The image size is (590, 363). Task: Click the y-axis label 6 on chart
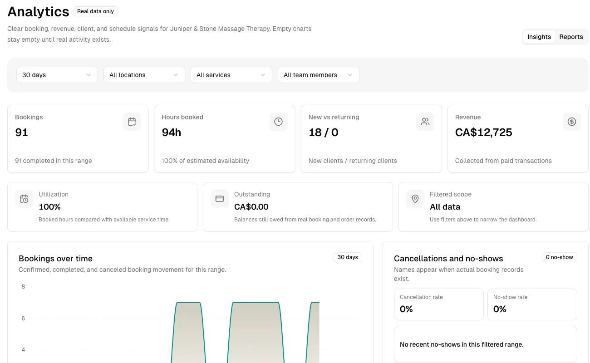tap(23, 319)
